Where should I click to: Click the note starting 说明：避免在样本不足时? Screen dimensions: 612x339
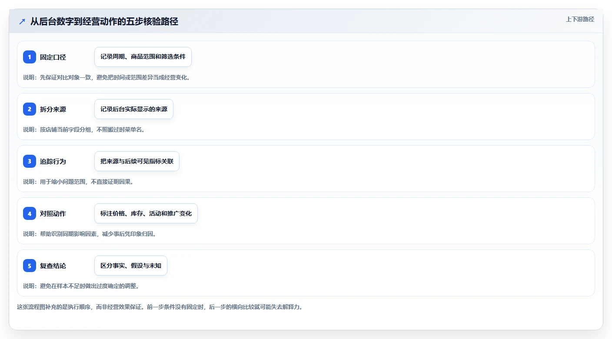pos(81,286)
